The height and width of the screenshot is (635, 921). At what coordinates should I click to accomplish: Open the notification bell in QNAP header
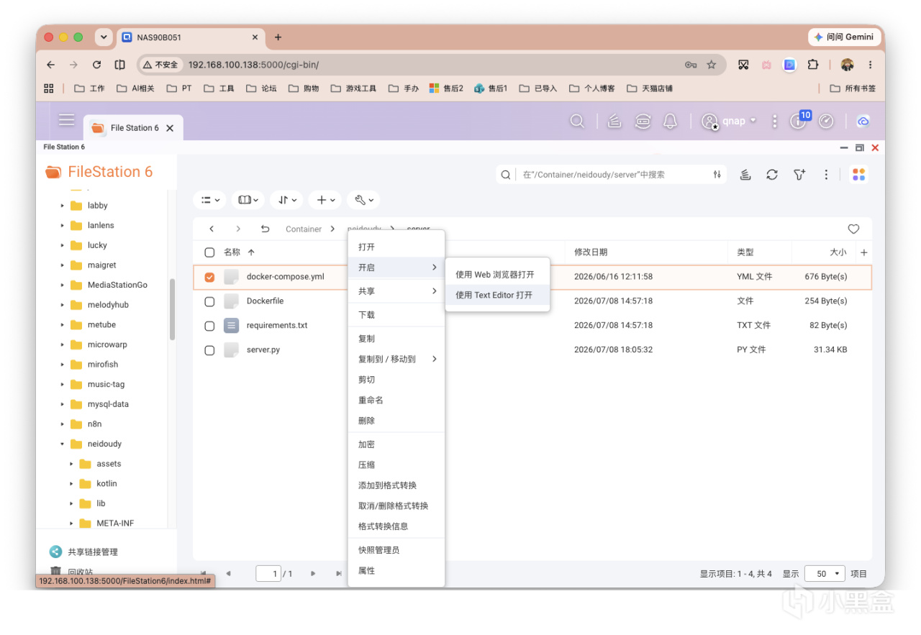[670, 122]
